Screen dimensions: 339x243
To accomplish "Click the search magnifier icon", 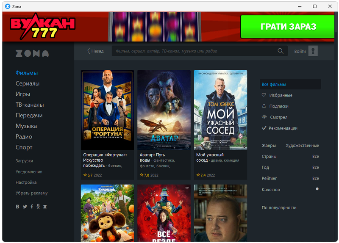I will pos(281,51).
